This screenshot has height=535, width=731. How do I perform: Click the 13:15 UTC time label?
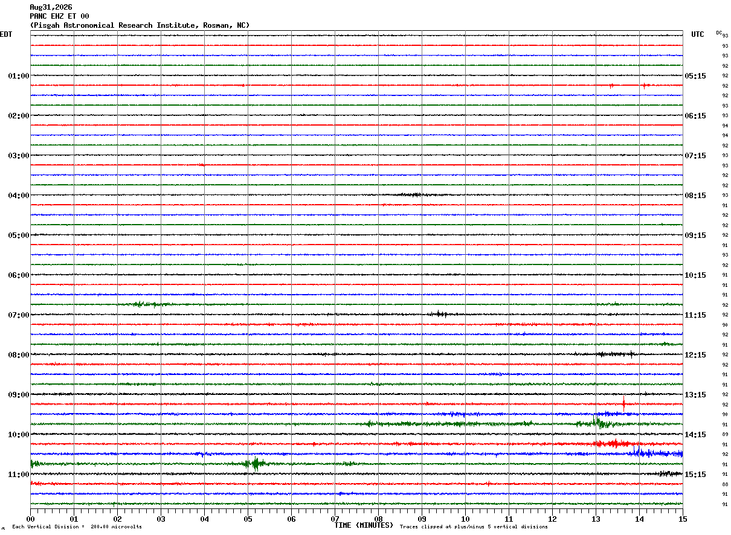coord(695,395)
